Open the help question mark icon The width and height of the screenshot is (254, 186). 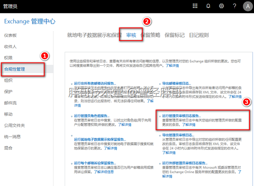(234, 6)
